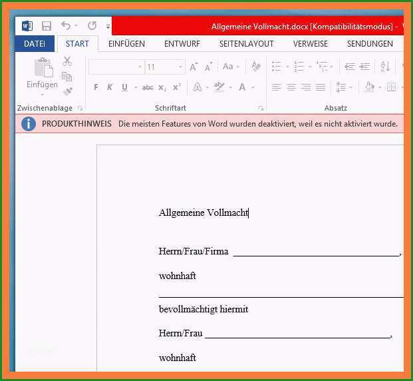The height and width of the screenshot is (381, 413).
Task: Open the ENTWURF tab
Action: click(x=182, y=43)
